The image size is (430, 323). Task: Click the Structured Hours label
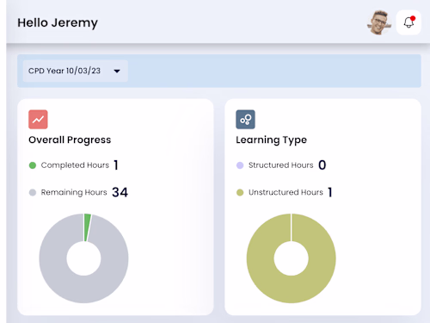pyautogui.click(x=281, y=165)
